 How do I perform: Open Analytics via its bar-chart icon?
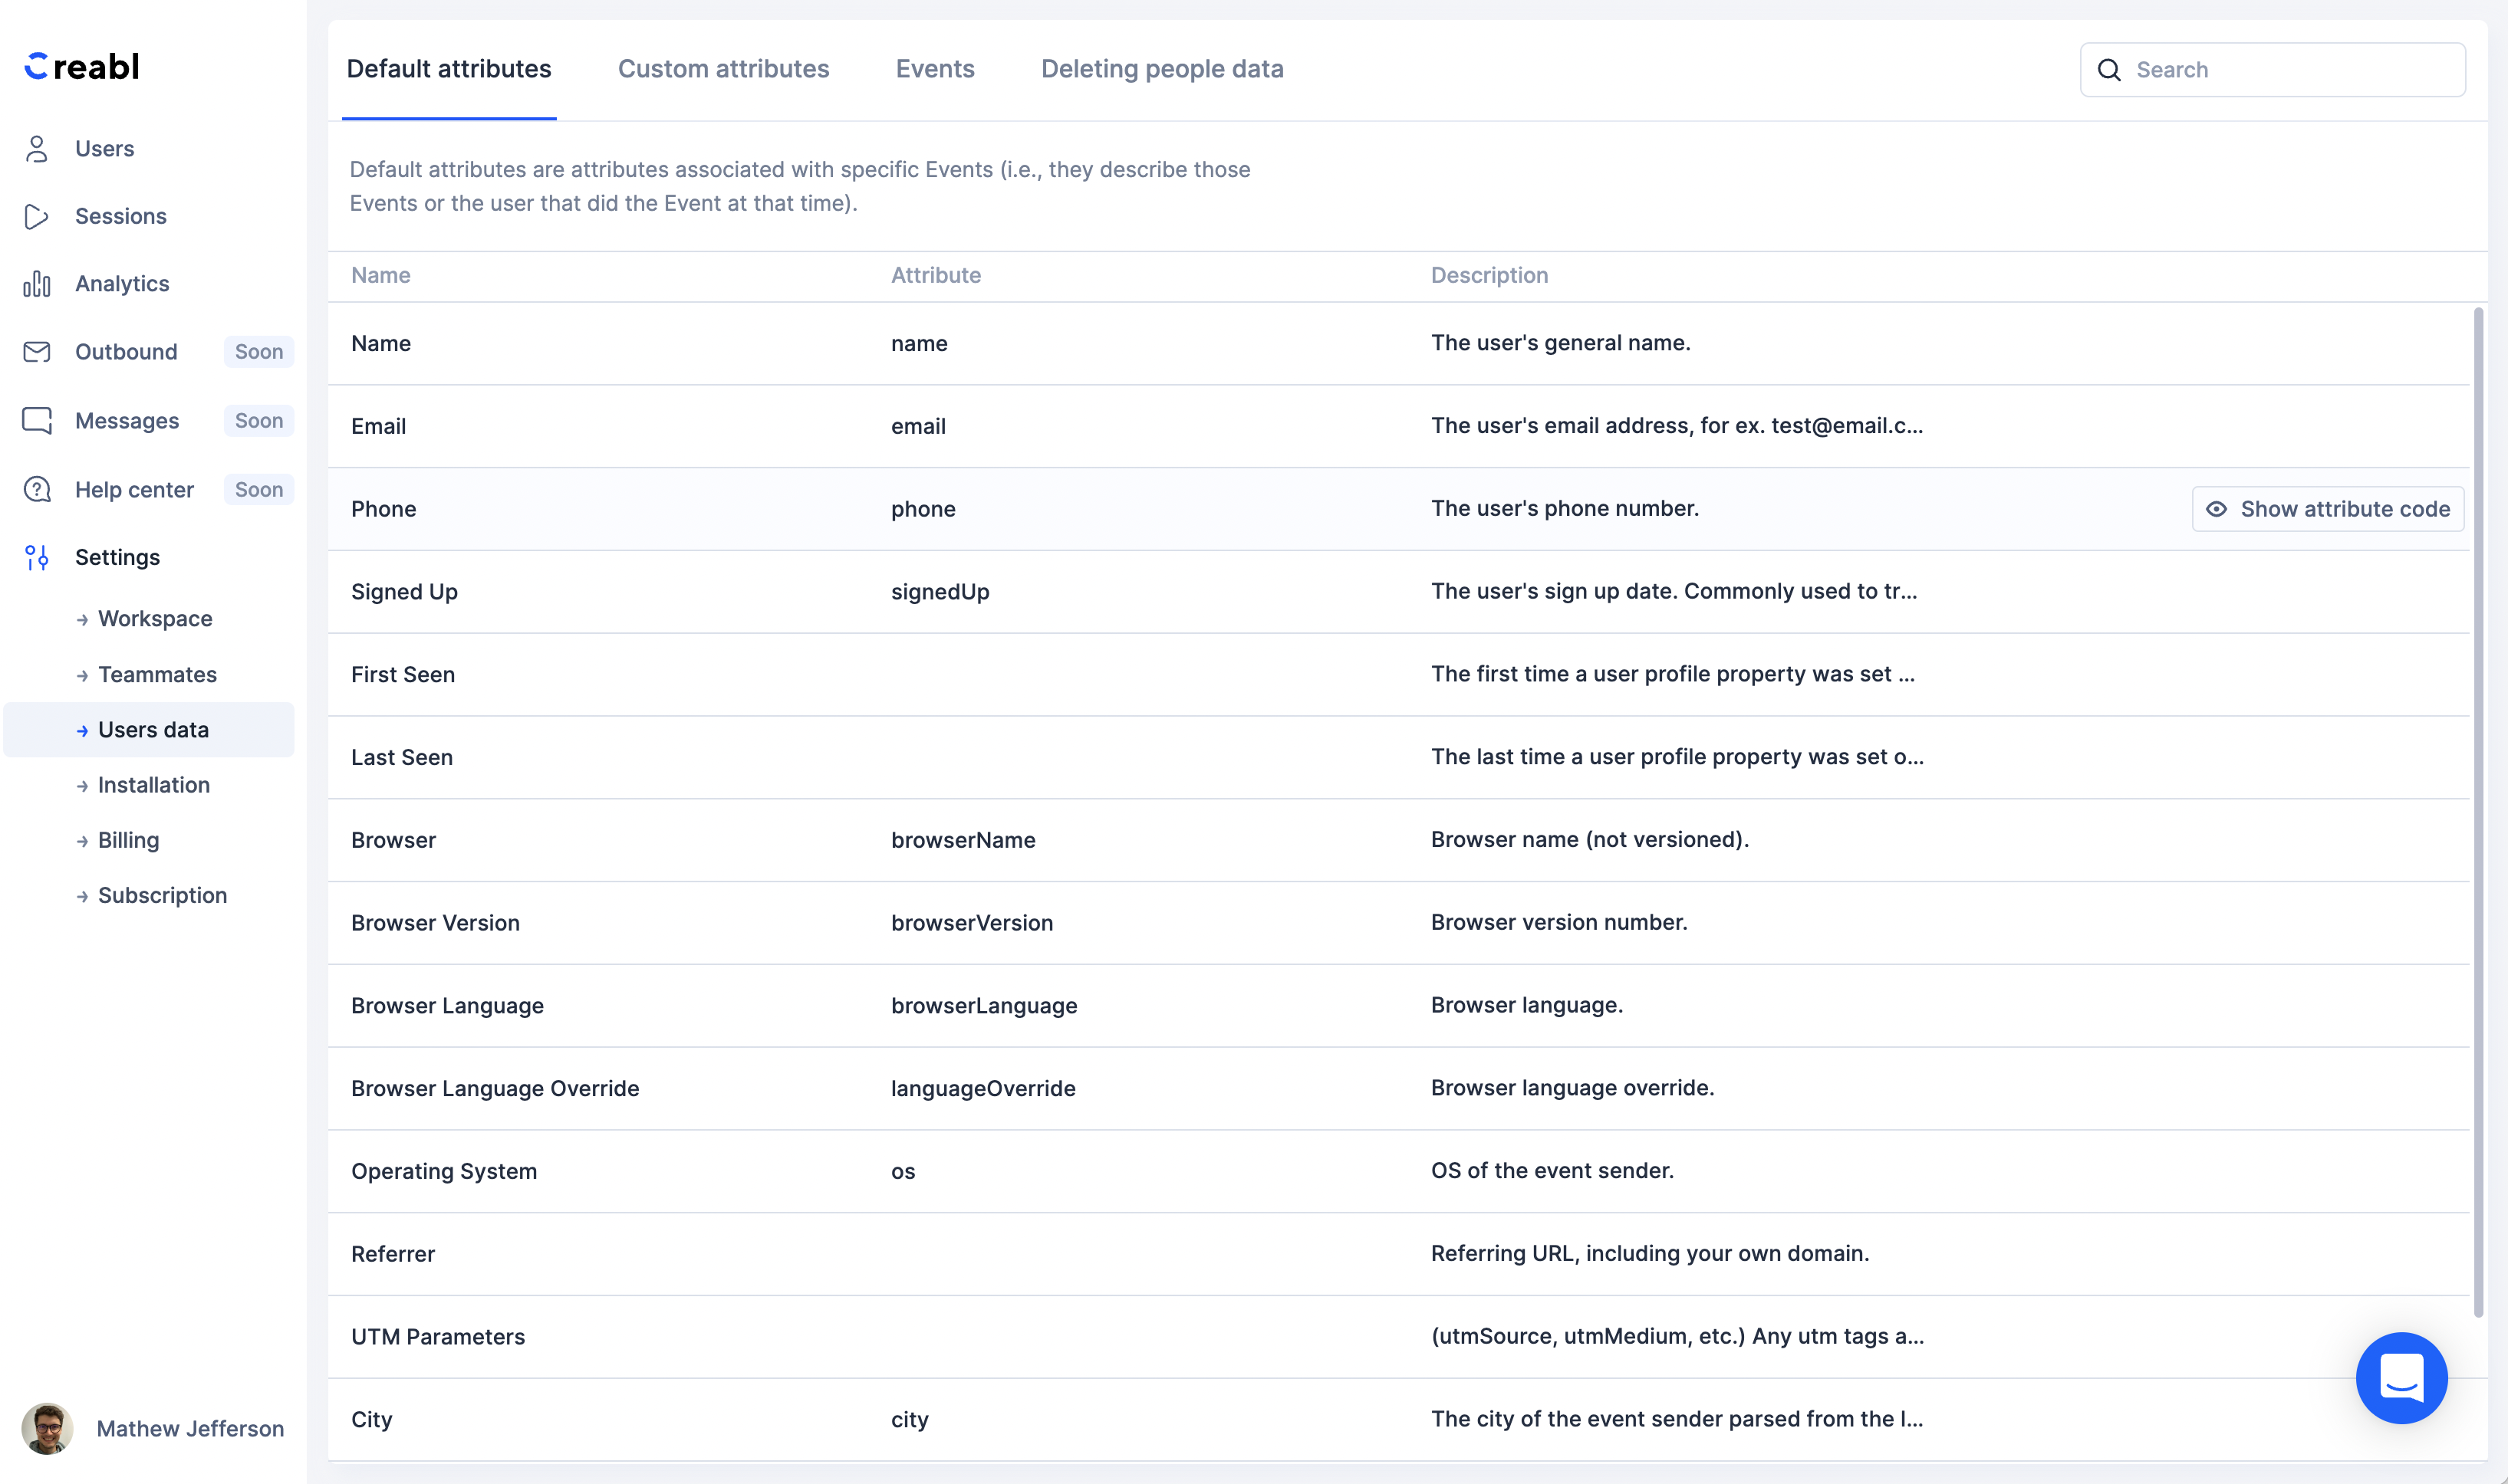click(x=37, y=283)
